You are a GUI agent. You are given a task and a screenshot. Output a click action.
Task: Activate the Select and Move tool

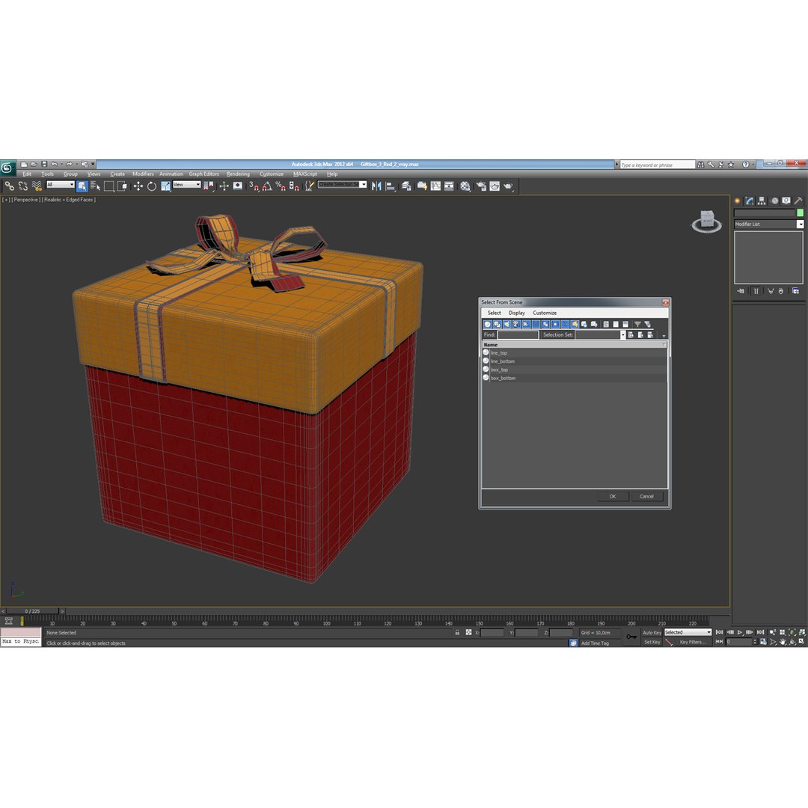click(x=138, y=186)
